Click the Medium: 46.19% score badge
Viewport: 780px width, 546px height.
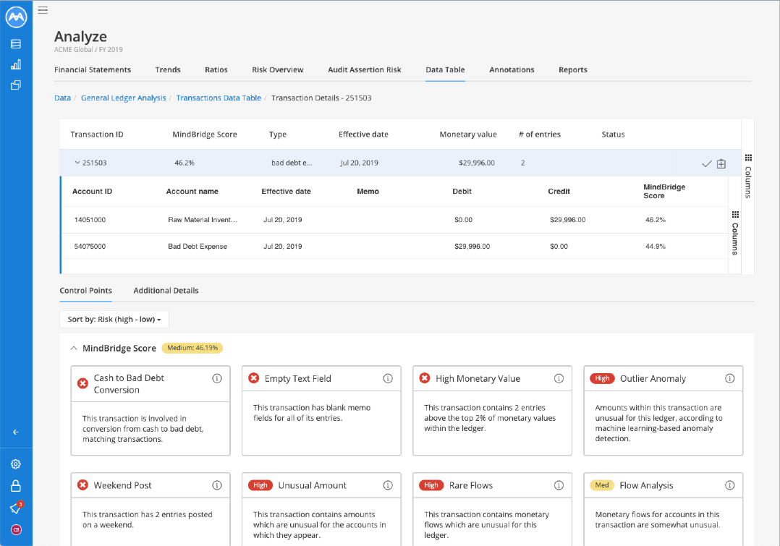click(x=192, y=348)
